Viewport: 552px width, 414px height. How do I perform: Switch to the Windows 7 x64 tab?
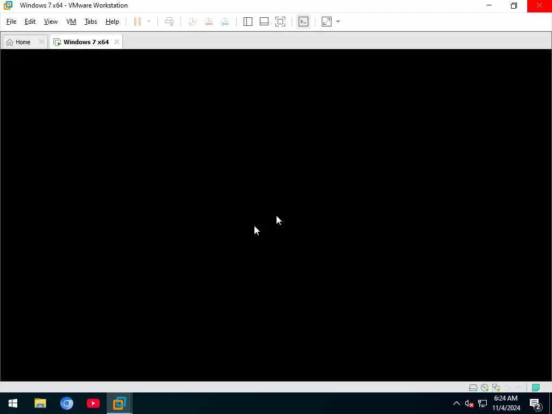click(x=86, y=42)
